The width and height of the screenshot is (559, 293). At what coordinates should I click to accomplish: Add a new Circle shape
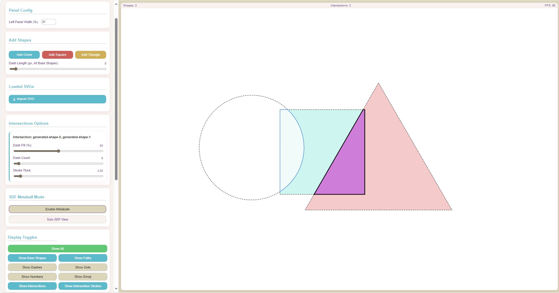[x=24, y=55]
